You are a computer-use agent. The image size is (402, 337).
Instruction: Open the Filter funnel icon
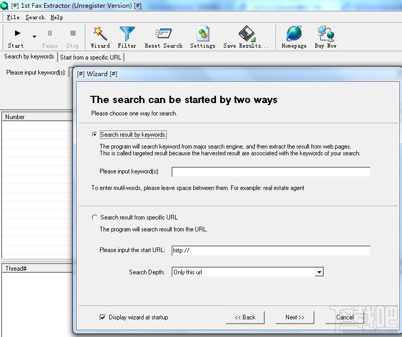[127, 34]
